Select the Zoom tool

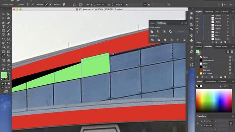pyautogui.click(x=8, y=69)
